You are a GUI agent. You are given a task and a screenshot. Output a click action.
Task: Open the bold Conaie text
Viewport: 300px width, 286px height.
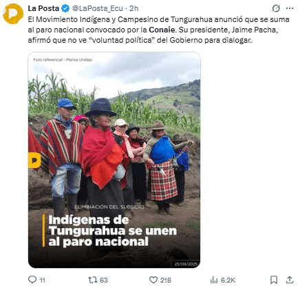point(162,30)
